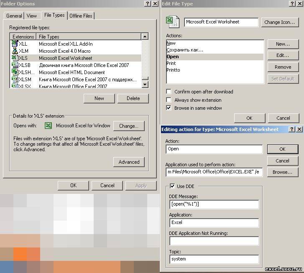Click the Change Icon... button
This screenshot has width=304, height=273.
tap(280, 22)
